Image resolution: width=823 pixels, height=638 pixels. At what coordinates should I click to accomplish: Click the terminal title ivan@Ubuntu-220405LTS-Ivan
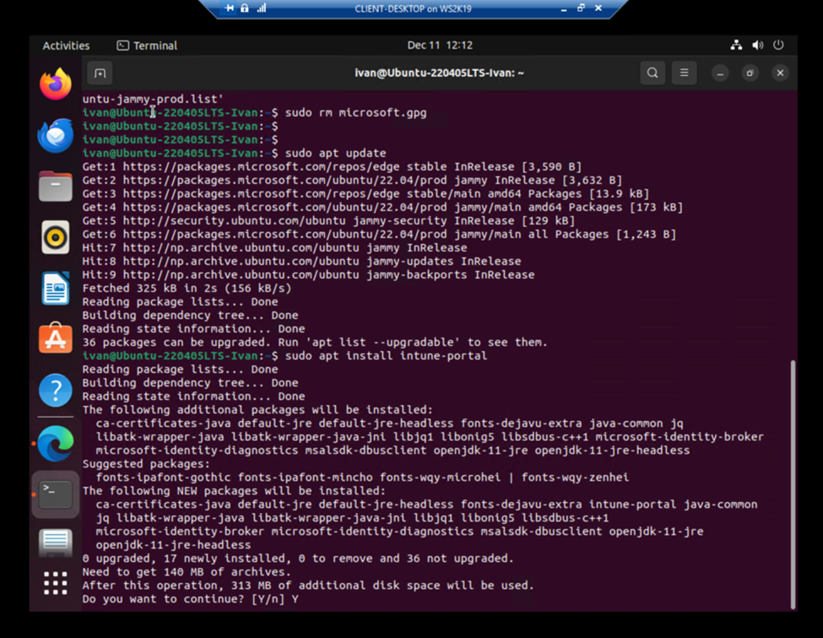(439, 73)
